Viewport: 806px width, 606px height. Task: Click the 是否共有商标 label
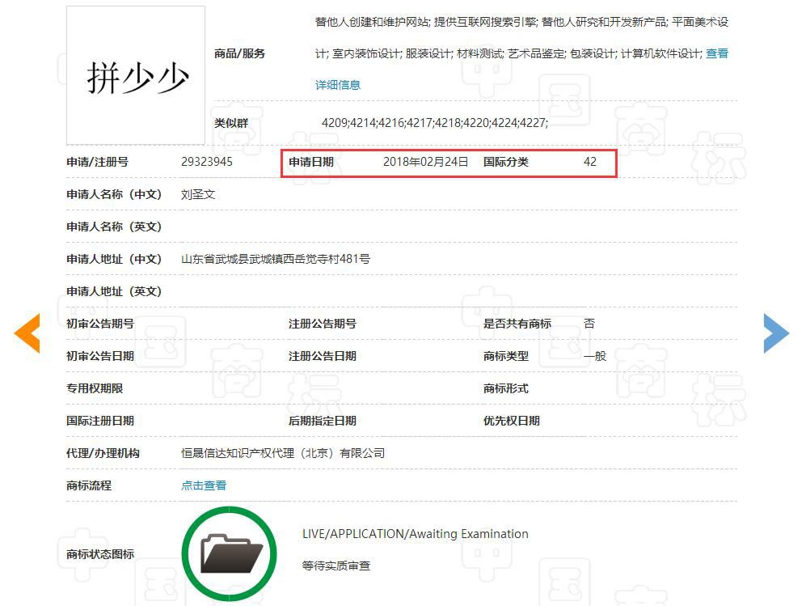[517, 324]
